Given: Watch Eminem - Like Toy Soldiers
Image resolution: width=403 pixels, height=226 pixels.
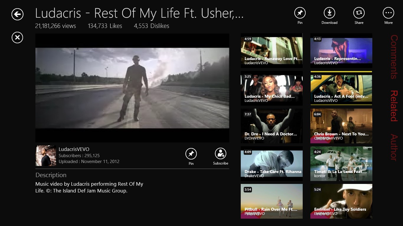Looking at the screenshot, I should 341,201.
